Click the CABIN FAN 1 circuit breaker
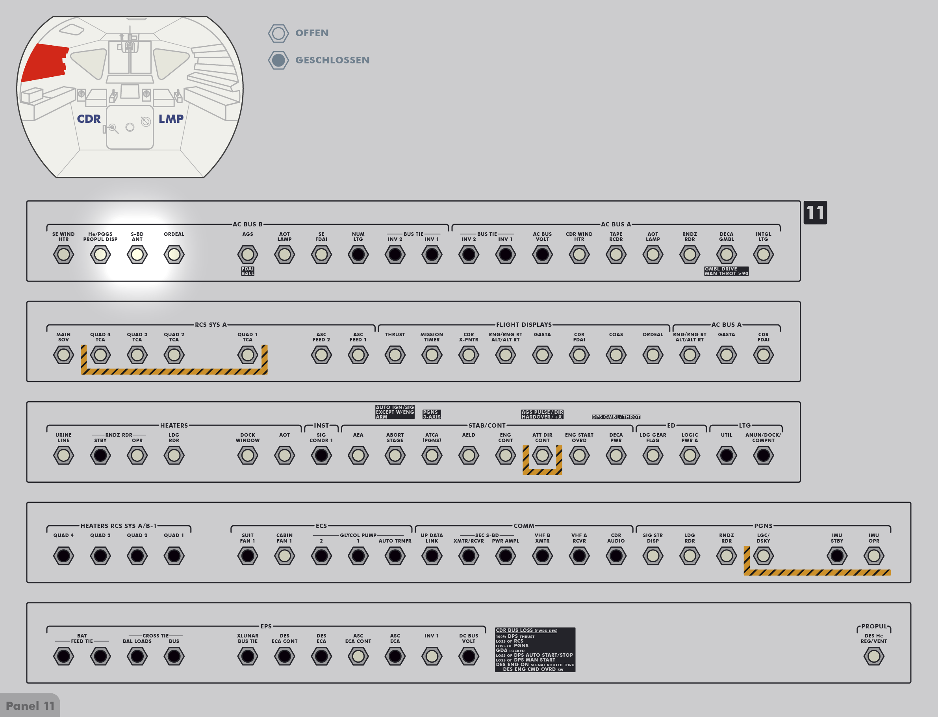Viewport: 938px width, 717px height. tap(284, 556)
